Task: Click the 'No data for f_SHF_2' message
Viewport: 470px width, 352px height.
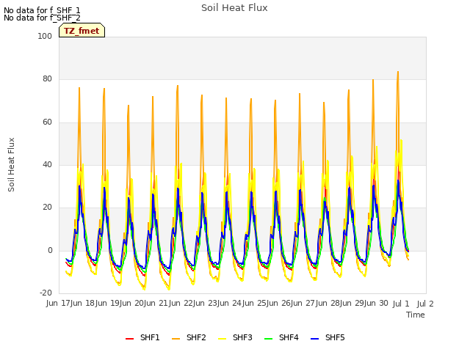Action: (42, 18)
